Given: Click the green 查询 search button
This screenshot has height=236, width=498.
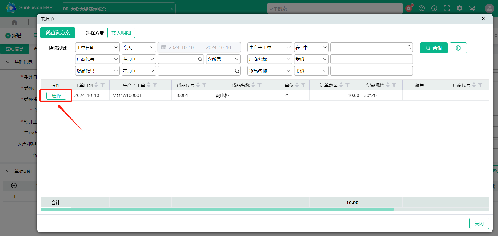Looking at the screenshot, I should coord(434,48).
